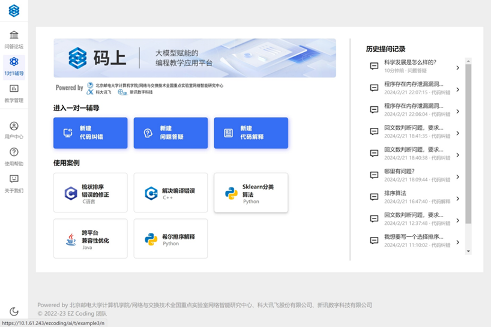Click history scrollbar down arrow

point(468,251)
